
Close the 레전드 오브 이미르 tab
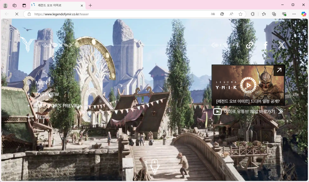(x=82, y=5)
